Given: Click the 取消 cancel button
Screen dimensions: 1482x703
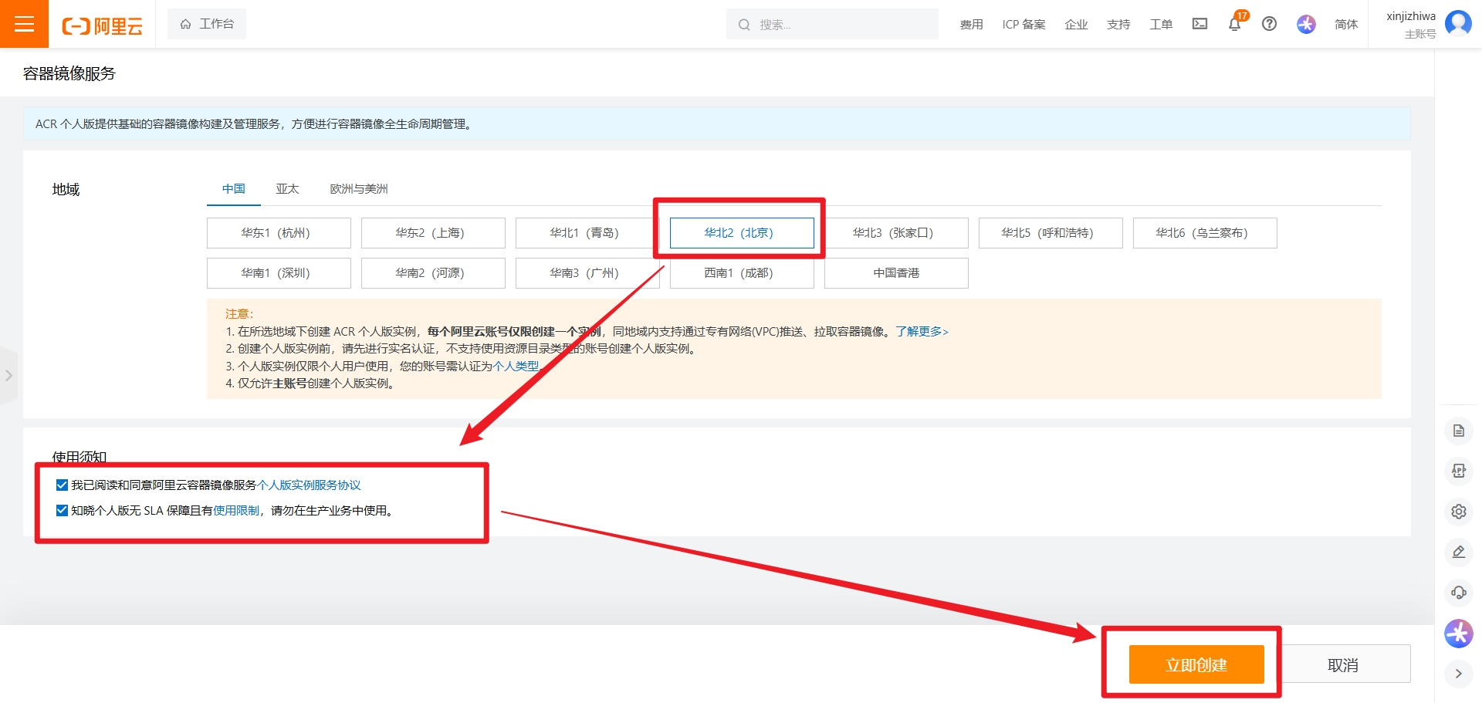Looking at the screenshot, I should [x=1343, y=664].
